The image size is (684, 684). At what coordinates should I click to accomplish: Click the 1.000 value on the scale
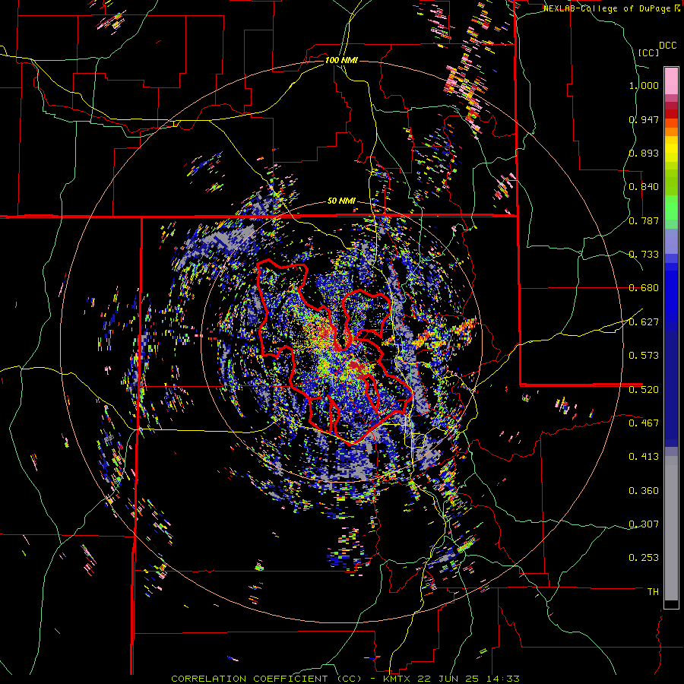(x=644, y=86)
